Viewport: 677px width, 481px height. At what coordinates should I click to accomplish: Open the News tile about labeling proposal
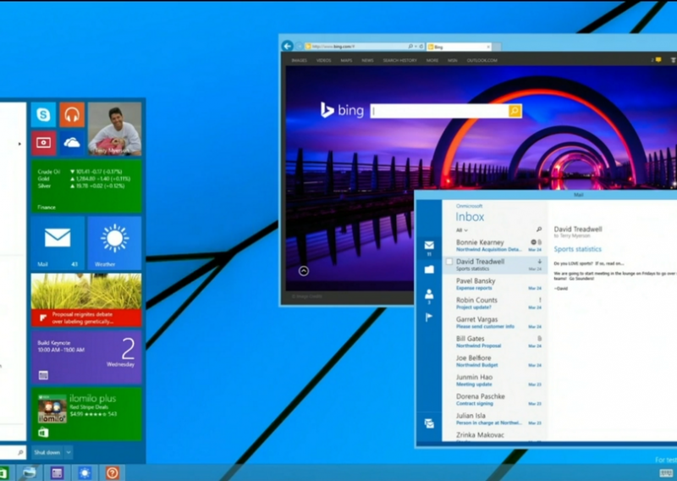tap(86, 300)
